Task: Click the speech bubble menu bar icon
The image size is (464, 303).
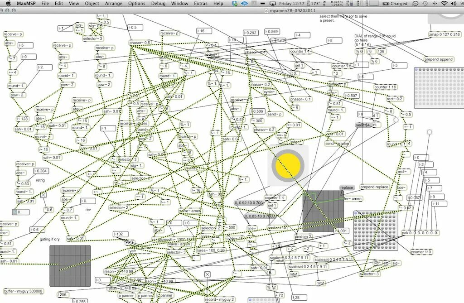Action: (x=415, y=4)
